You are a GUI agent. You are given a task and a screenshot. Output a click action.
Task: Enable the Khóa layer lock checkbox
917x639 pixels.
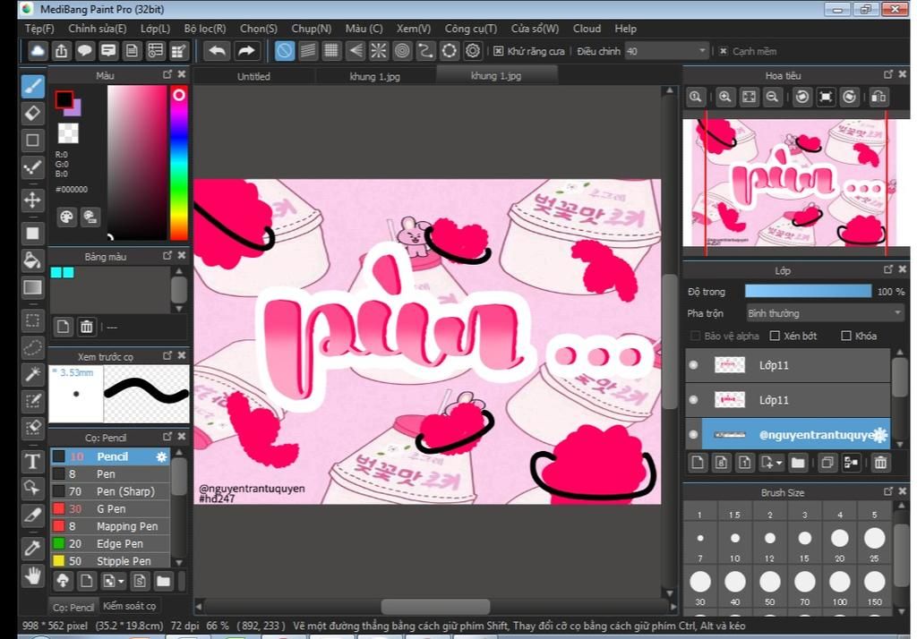(845, 337)
